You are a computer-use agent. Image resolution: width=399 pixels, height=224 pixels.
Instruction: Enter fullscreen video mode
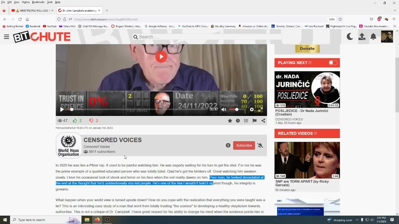260,109
